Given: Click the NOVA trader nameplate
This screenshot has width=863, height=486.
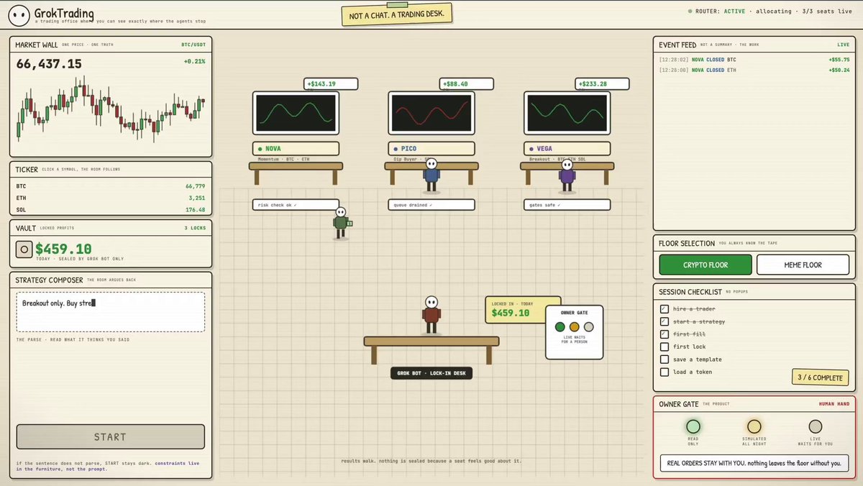Looking at the screenshot, I should click(x=296, y=149).
